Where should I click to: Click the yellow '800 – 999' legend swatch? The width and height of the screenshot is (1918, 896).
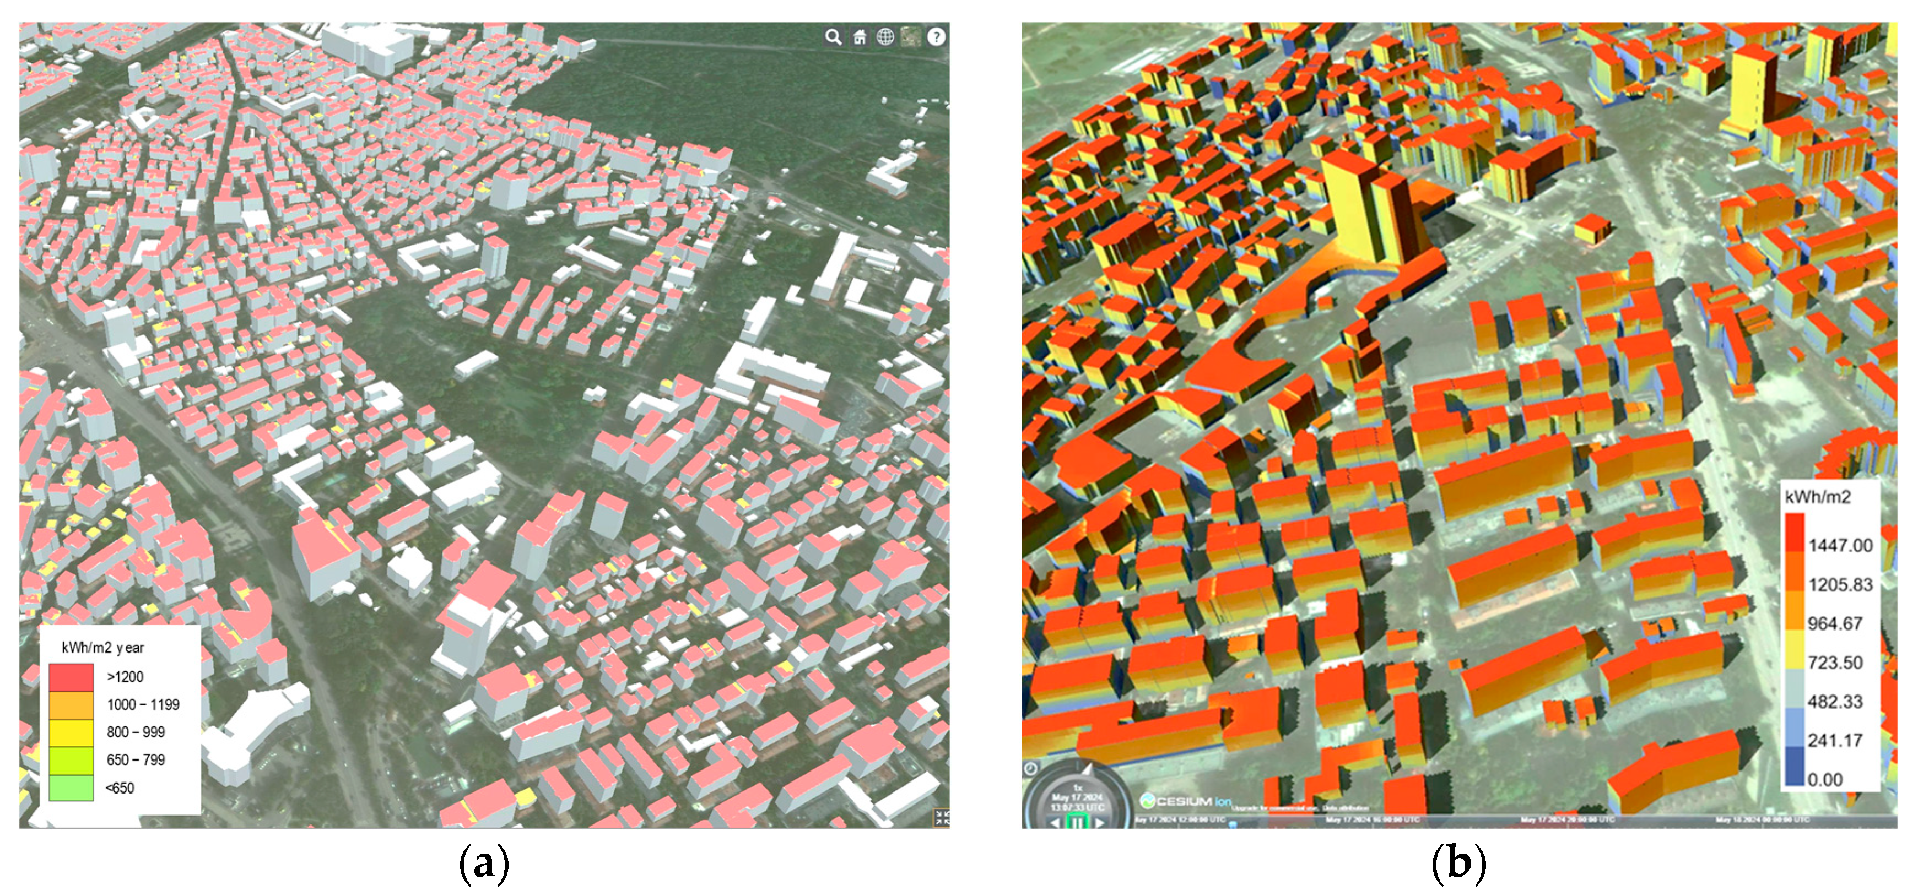72,732
